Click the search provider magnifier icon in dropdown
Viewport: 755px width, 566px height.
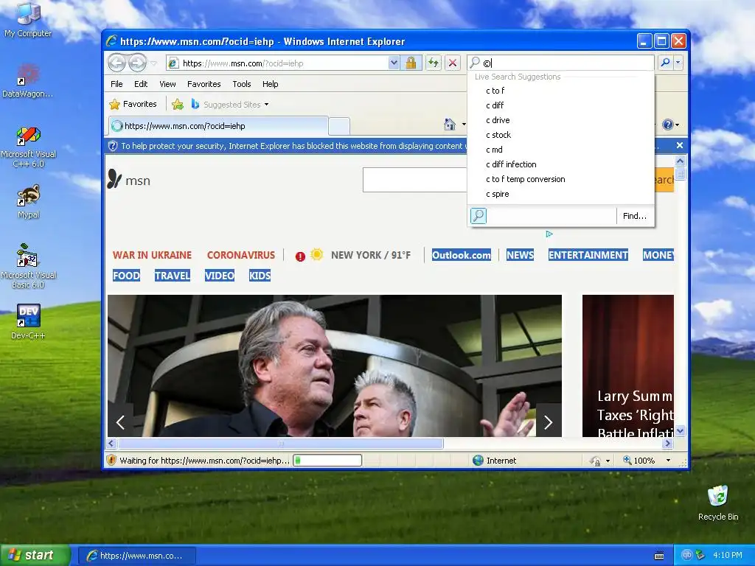pyautogui.click(x=478, y=216)
